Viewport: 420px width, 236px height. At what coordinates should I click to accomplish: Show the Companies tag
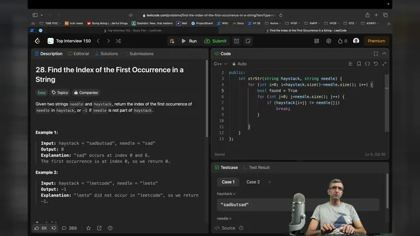coord(86,92)
